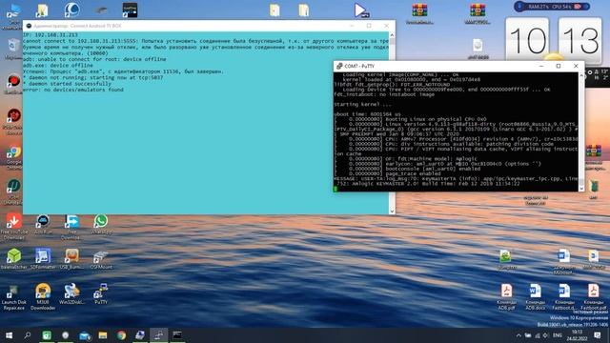Switch to the command prompt taskbar item

pyautogui.click(x=177, y=335)
